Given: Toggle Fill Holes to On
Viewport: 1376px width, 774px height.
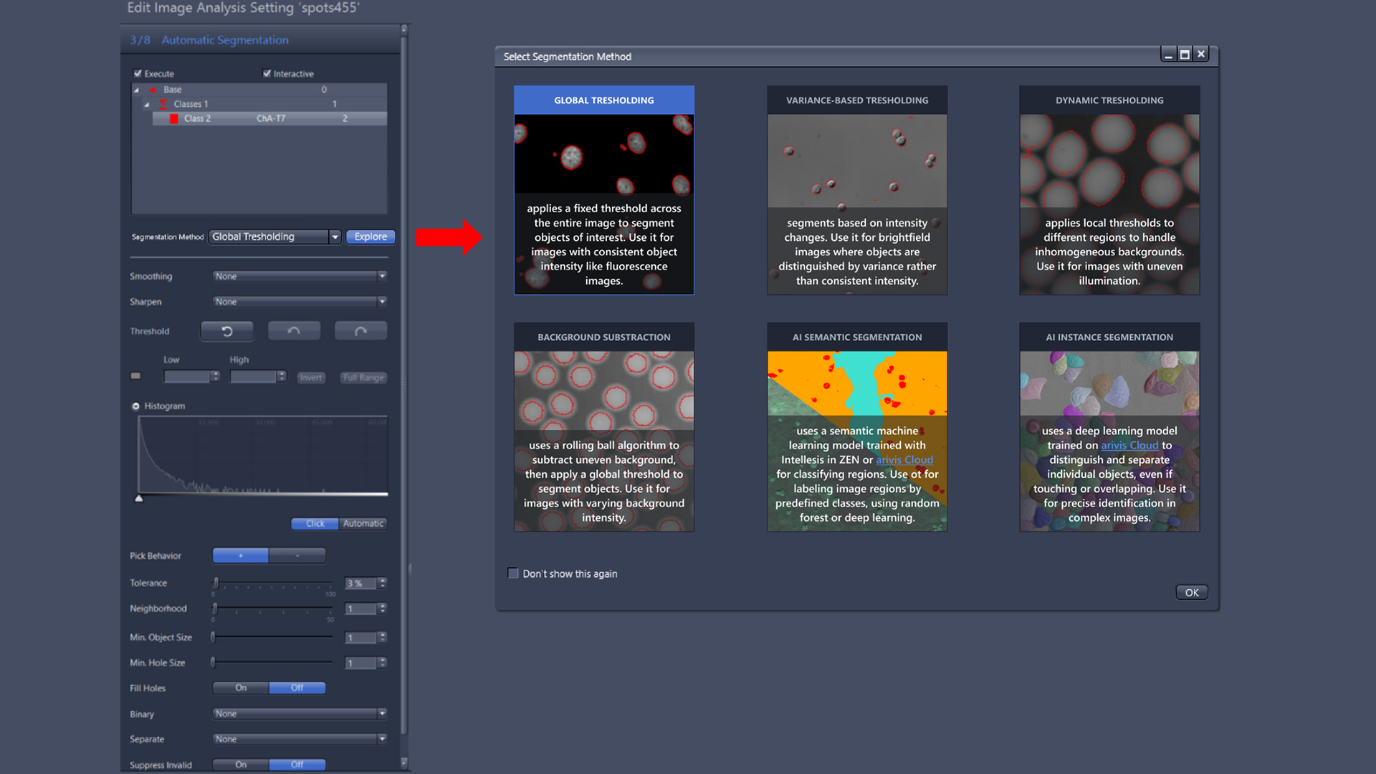Looking at the screenshot, I should coord(240,687).
